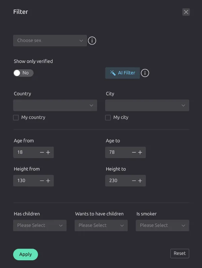Decrease Age from with minus icon

point(42,152)
